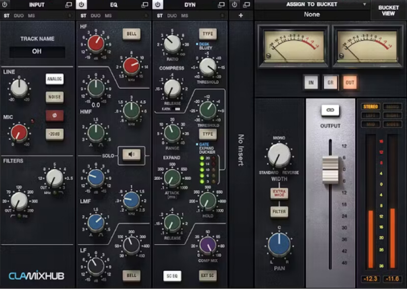Click the purple COMP MIX knob
The height and width of the screenshot is (289, 407).
tap(208, 245)
